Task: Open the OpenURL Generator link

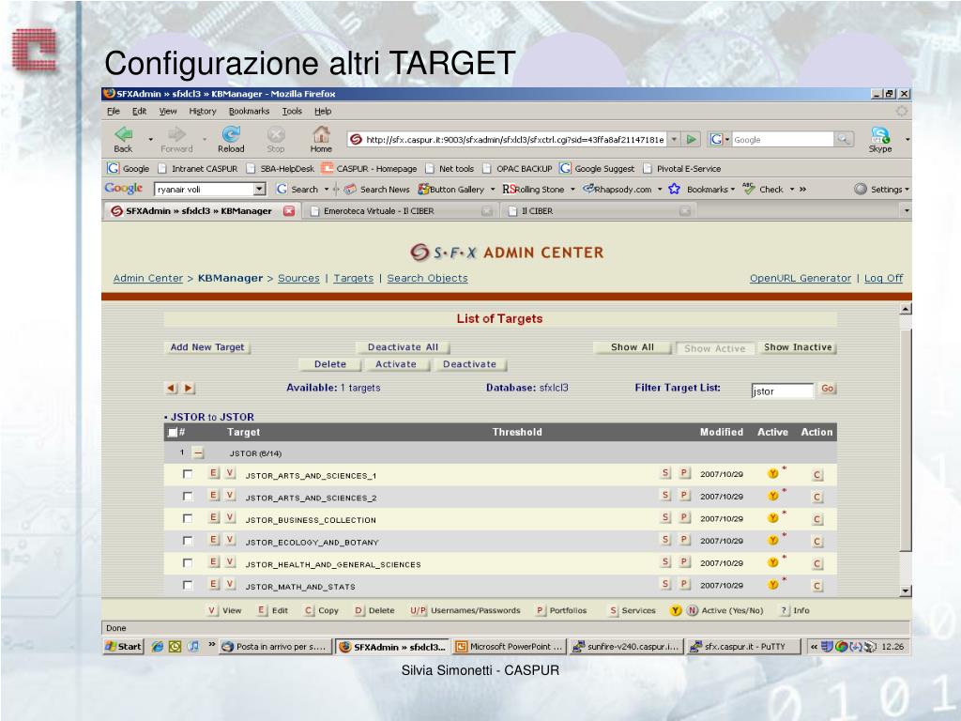Action: (x=801, y=278)
